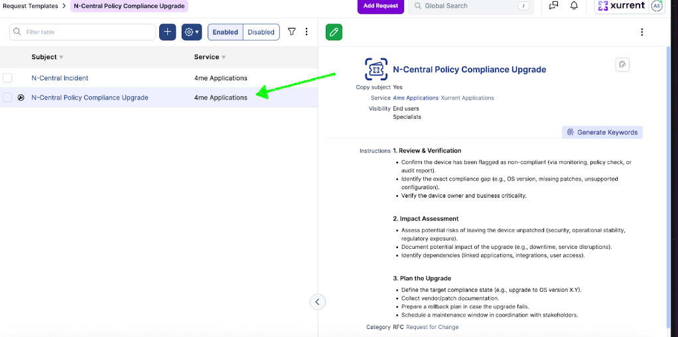Open N-Central Policy Compliance Upgrade row link
678x337 pixels.
(90, 98)
